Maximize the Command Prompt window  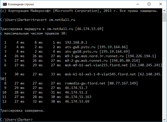coord(149,4)
